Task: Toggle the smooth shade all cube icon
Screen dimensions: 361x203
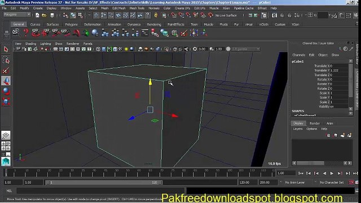Action: point(104,49)
